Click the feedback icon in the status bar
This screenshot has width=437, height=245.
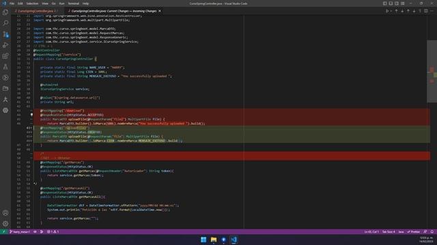pos(425,231)
